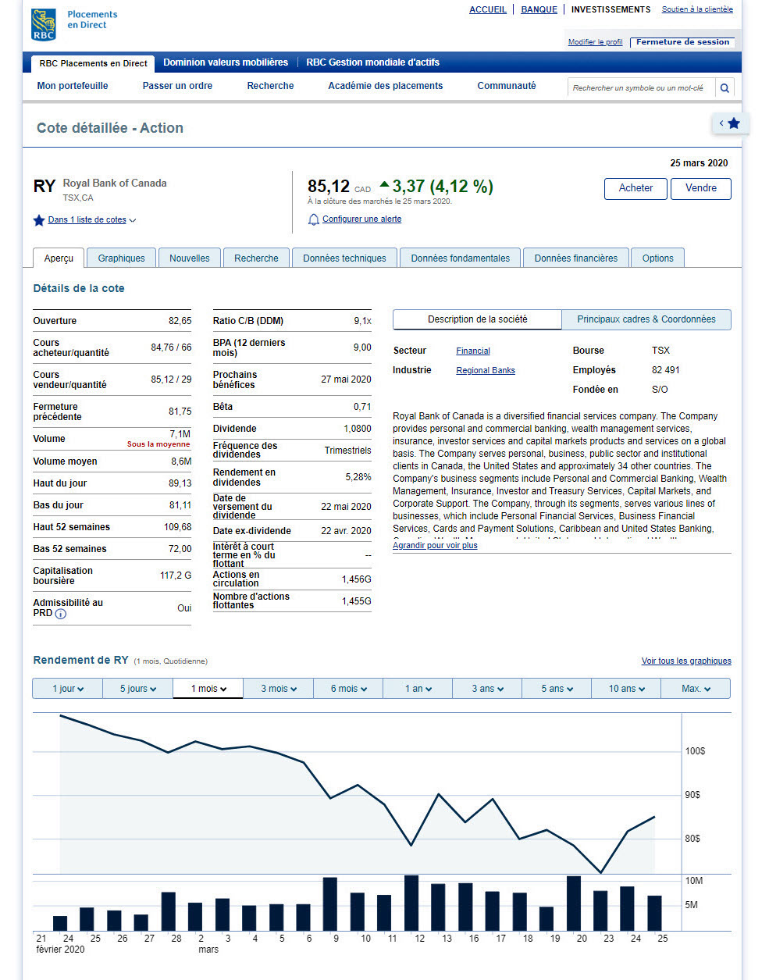769x980 pixels.
Task: Open the Communauté menu
Action: point(507,86)
